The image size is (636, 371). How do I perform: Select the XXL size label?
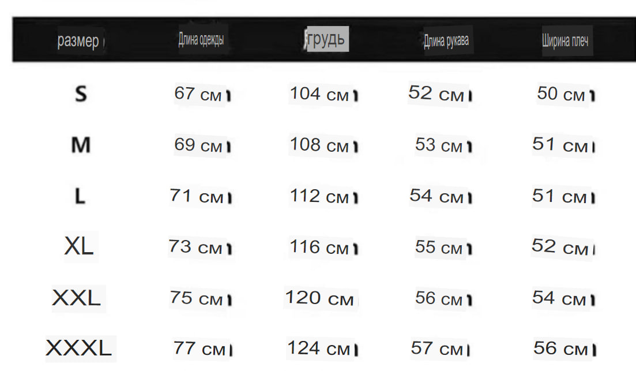coord(76,298)
